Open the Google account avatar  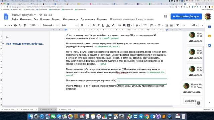coord(208,16)
